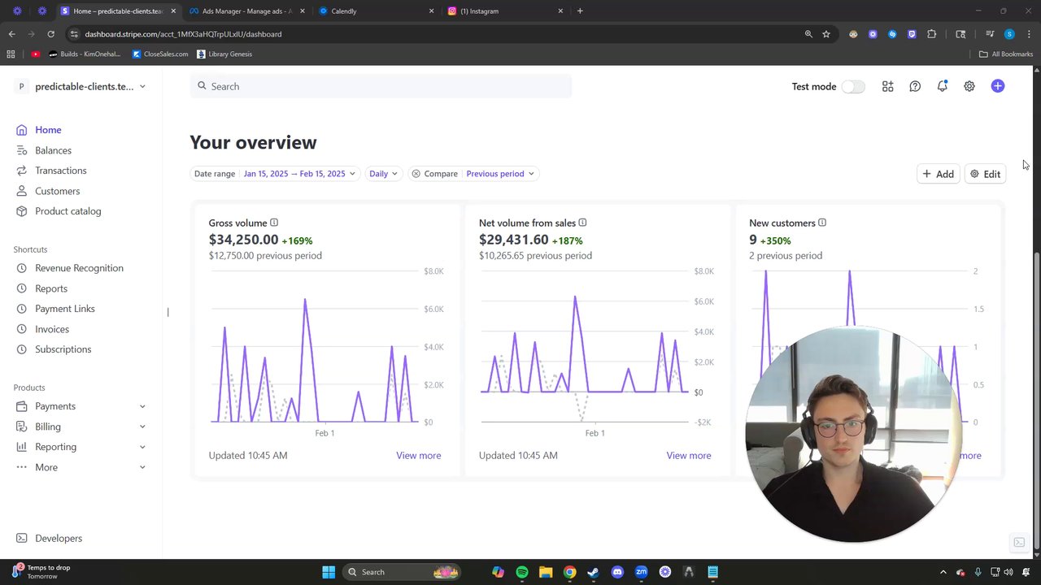Go back in browser history

[11, 34]
